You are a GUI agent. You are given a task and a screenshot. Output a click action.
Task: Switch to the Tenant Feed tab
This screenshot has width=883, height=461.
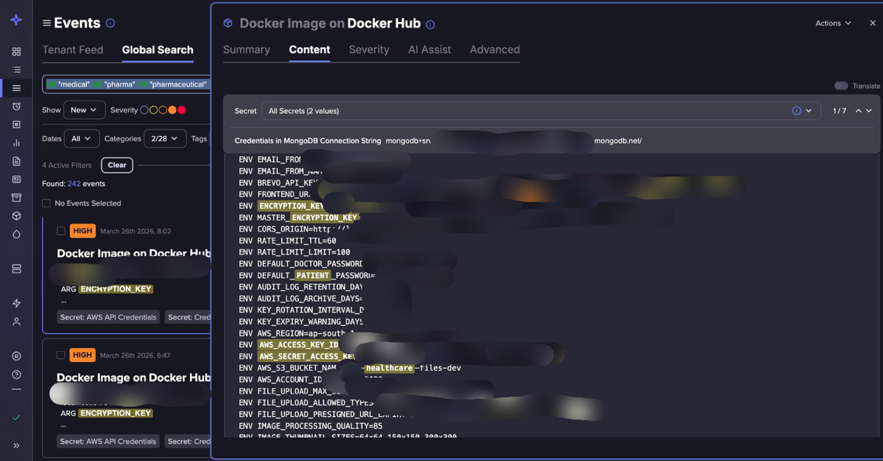click(x=73, y=49)
